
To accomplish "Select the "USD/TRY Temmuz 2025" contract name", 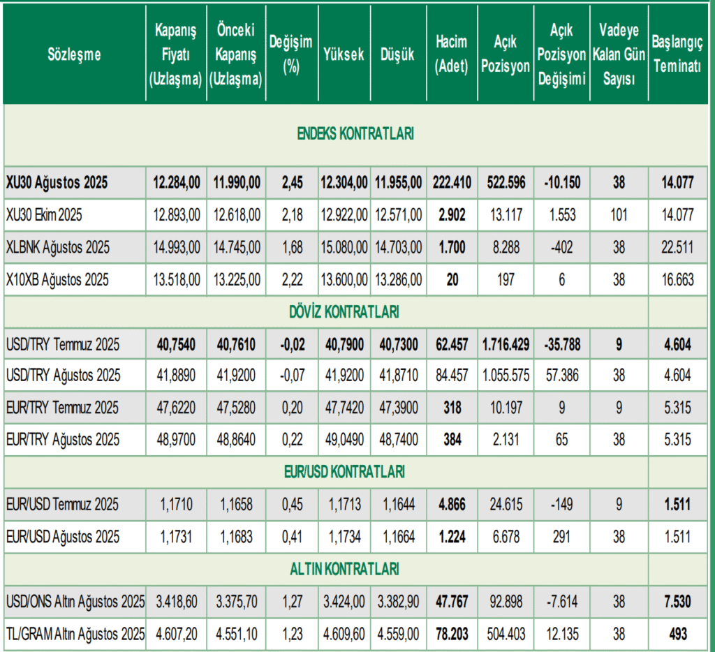I will click(63, 344).
